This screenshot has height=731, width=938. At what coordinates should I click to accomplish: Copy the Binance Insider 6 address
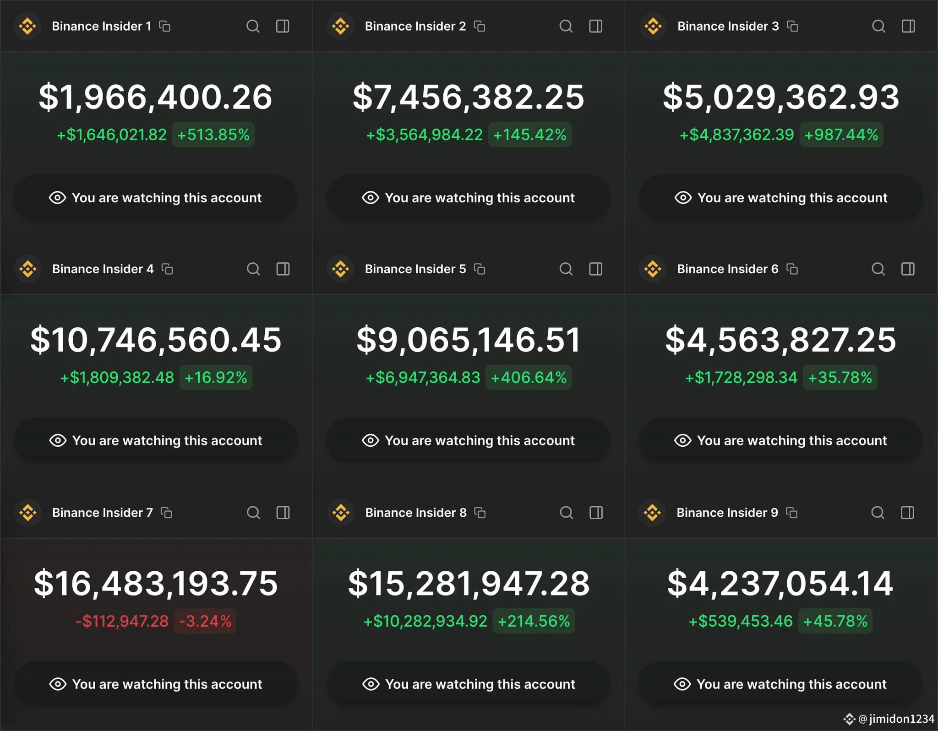point(792,269)
